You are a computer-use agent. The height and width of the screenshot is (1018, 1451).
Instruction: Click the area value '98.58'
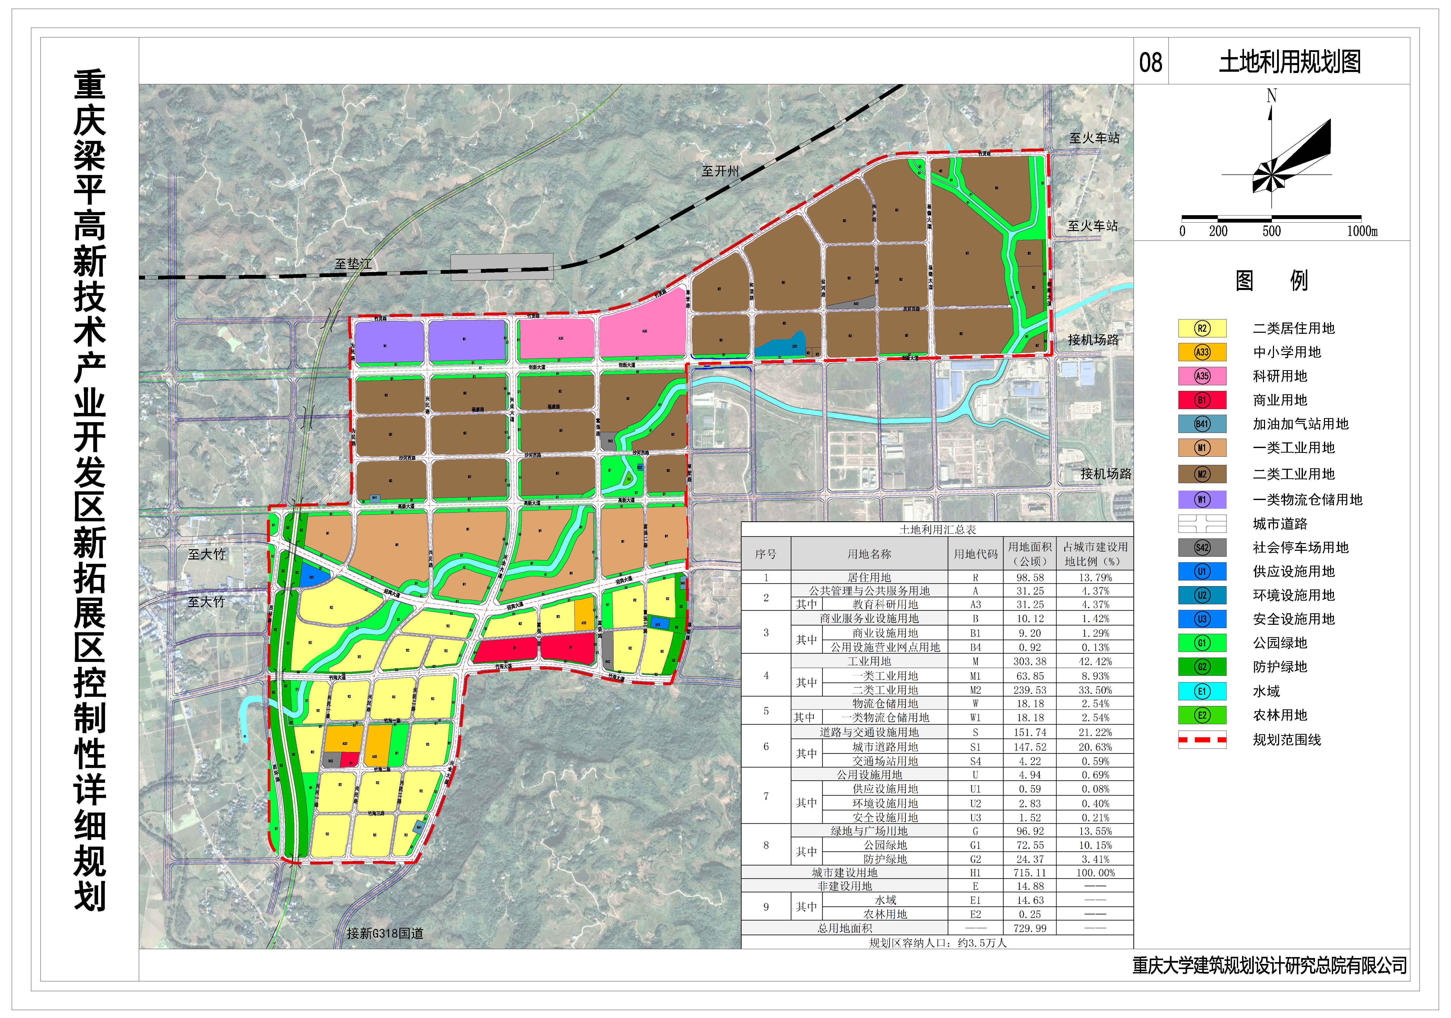[x=1030, y=578]
